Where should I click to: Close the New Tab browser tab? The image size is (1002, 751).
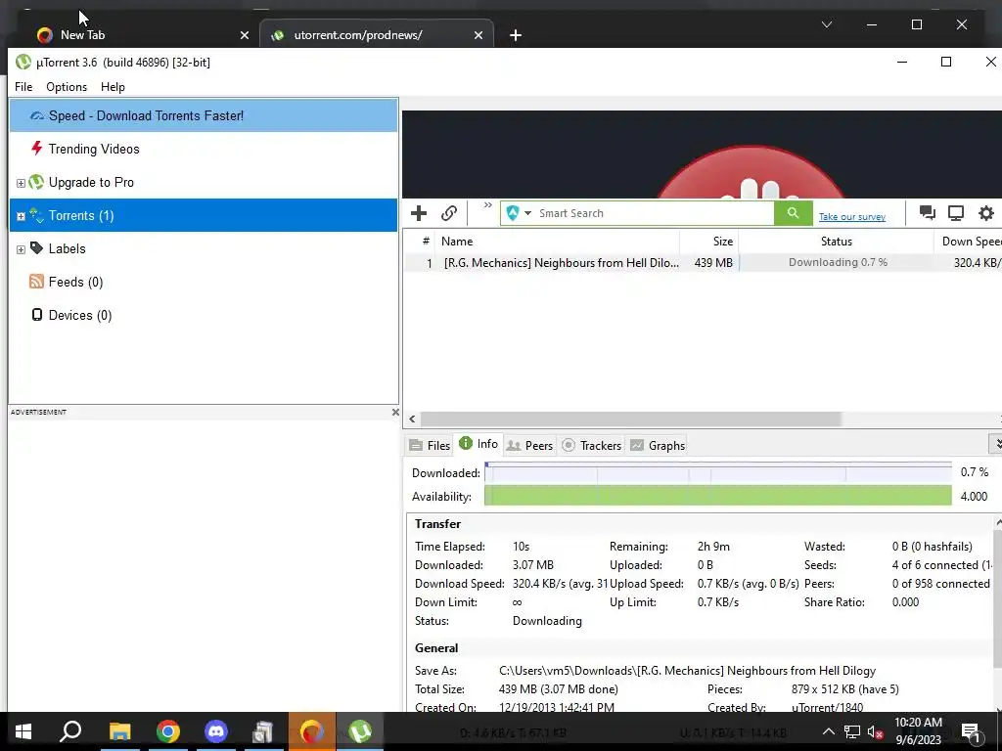pos(244,36)
